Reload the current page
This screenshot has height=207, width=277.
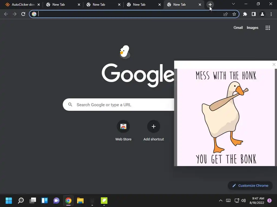pos(23,14)
